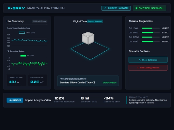
Task: Click the green System Nominal status dot
Action: point(137,8)
